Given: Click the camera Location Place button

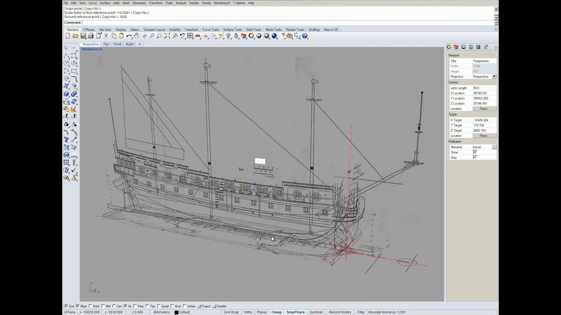Looking at the screenshot, I should 484,108.
